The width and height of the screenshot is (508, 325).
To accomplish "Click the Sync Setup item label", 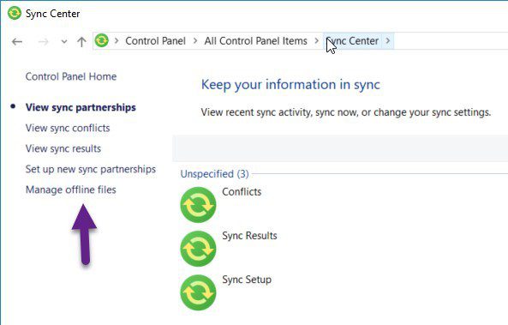I will [247, 280].
